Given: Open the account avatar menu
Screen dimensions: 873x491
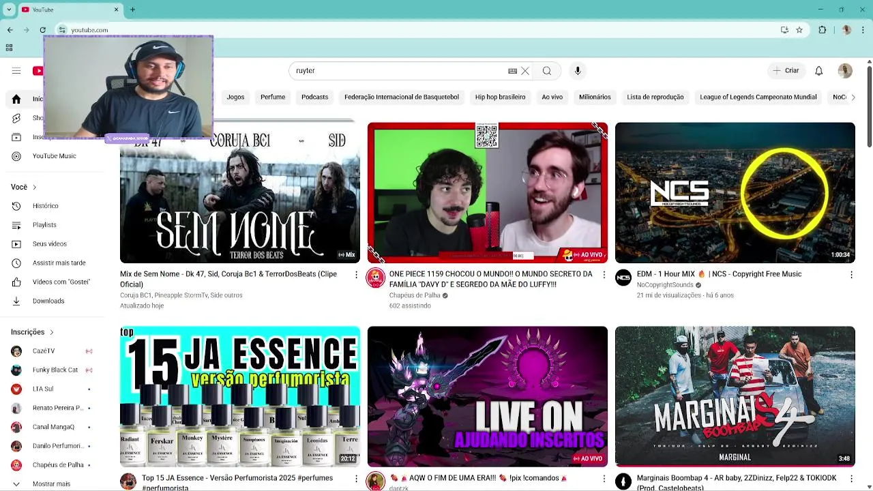Looking at the screenshot, I should click(x=845, y=71).
